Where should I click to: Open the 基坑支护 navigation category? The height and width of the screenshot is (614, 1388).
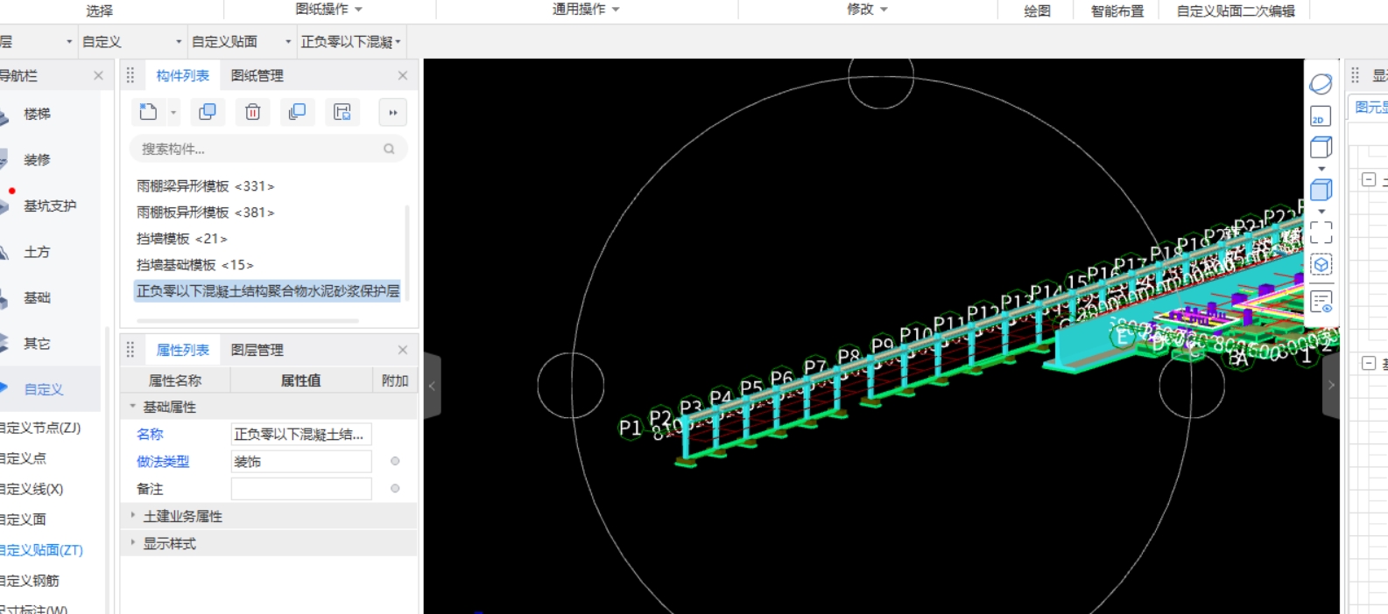click(x=50, y=206)
